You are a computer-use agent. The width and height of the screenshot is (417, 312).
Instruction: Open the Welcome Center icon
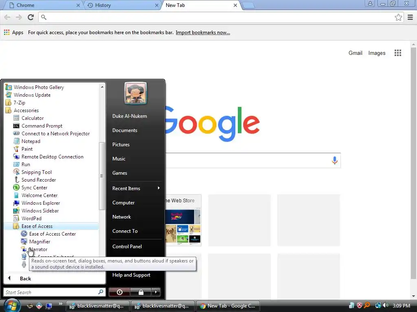tap(16, 195)
